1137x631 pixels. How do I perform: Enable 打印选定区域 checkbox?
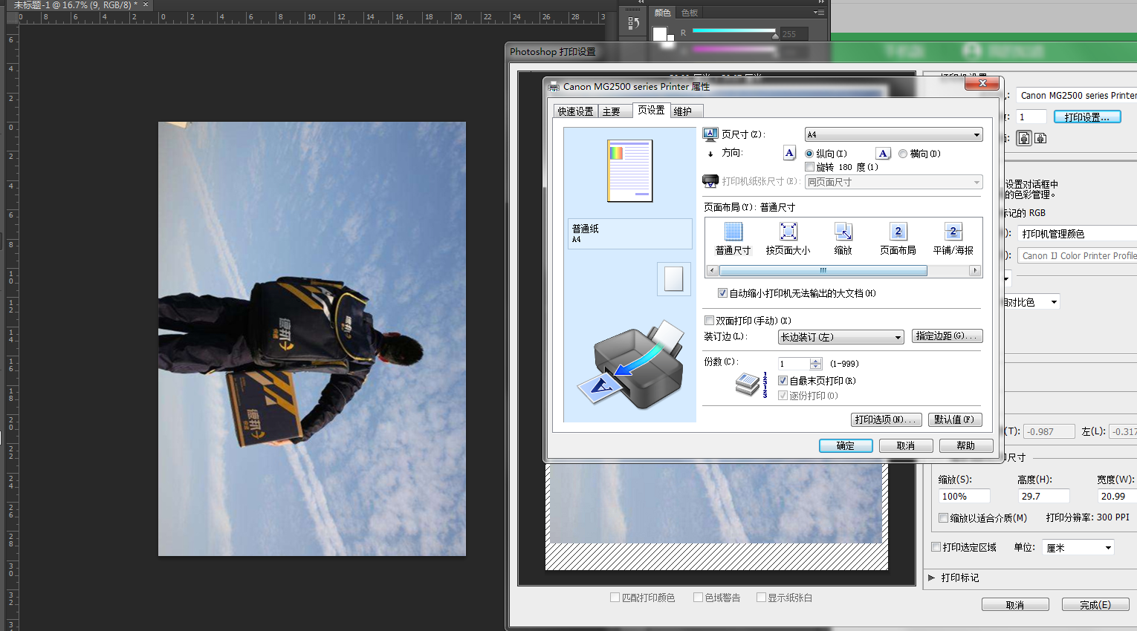936,547
